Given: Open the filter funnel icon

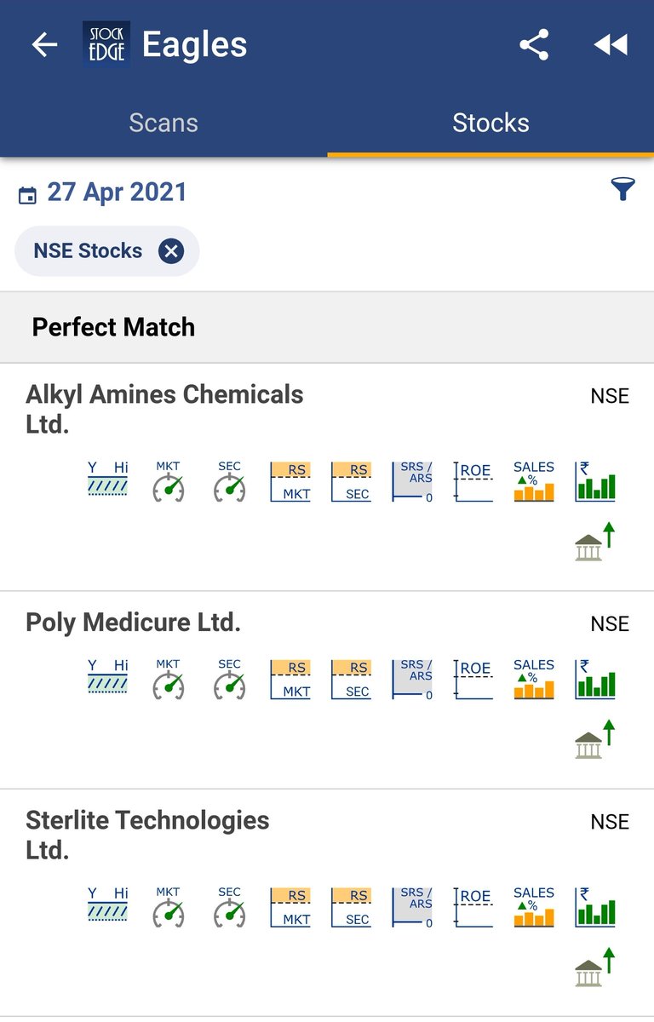Looking at the screenshot, I should [x=623, y=189].
